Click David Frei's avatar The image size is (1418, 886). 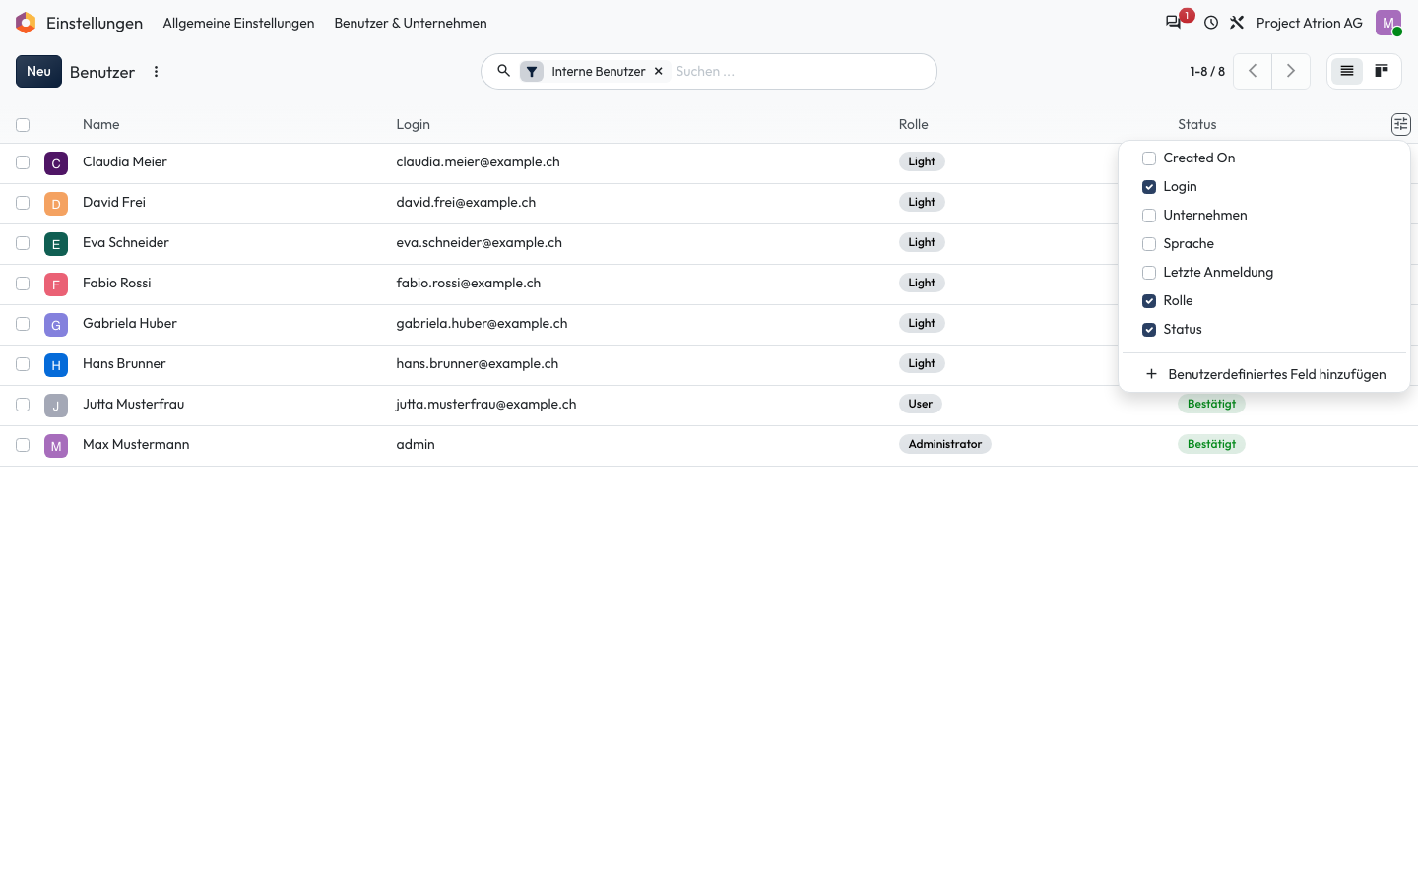pos(56,204)
